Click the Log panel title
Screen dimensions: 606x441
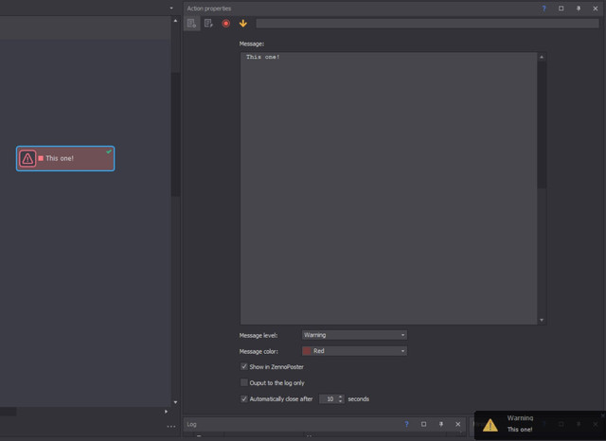point(191,424)
